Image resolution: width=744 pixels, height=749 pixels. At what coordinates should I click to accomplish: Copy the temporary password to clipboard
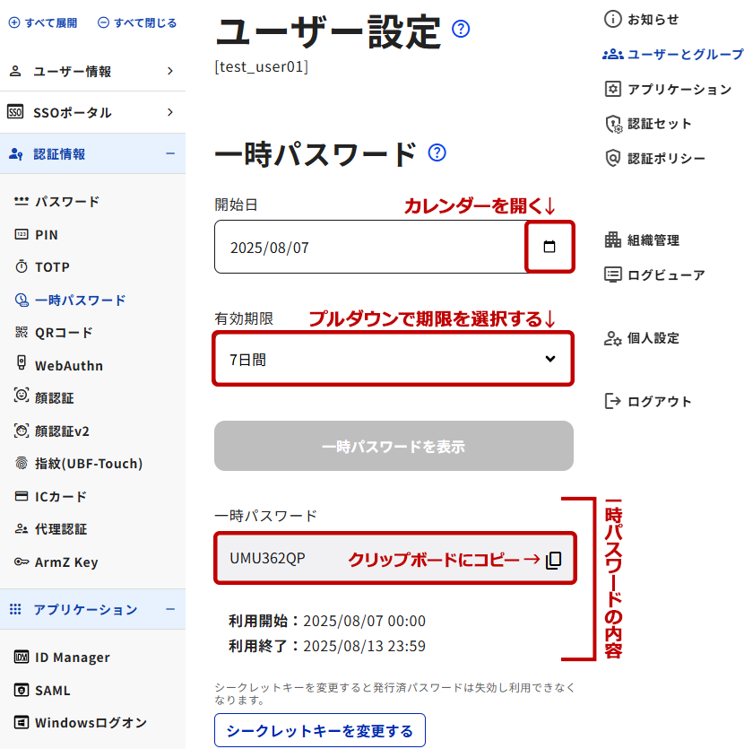pos(554,560)
